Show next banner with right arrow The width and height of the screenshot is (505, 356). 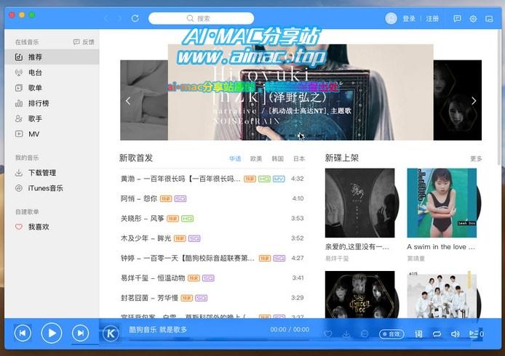[474, 101]
